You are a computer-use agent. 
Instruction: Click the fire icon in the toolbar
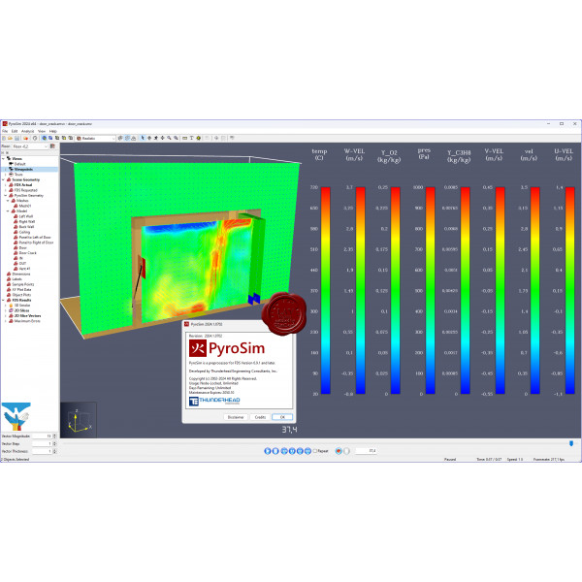[x=26, y=138]
